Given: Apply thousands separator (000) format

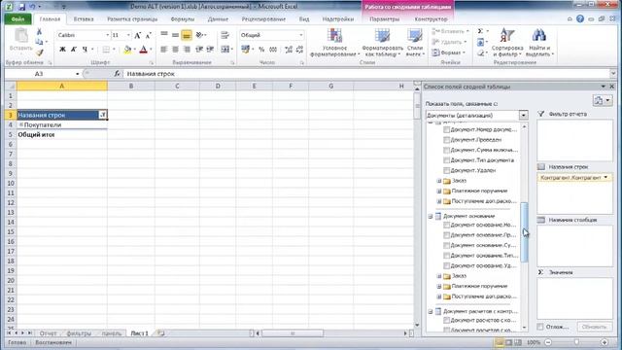Looking at the screenshot, I should point(273,50).
